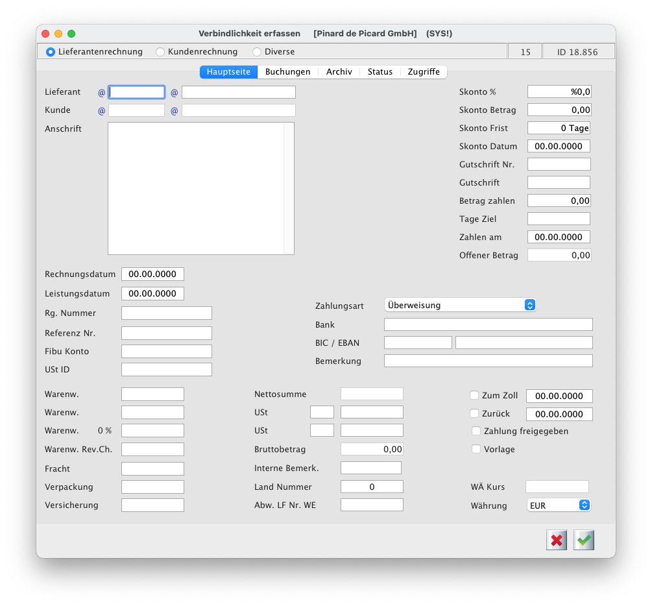
Task: Open the Zahlungsart Überweisung dropdown
Action: [x=461, y=305]
